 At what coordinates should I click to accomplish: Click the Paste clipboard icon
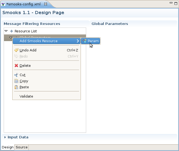pos(16,87)
